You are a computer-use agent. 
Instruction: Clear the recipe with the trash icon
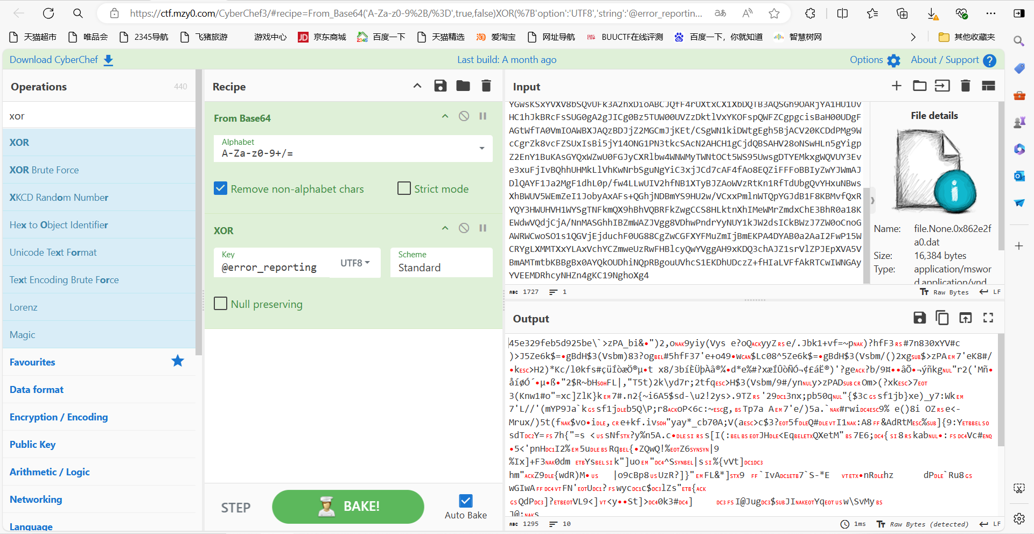(486, 86)
